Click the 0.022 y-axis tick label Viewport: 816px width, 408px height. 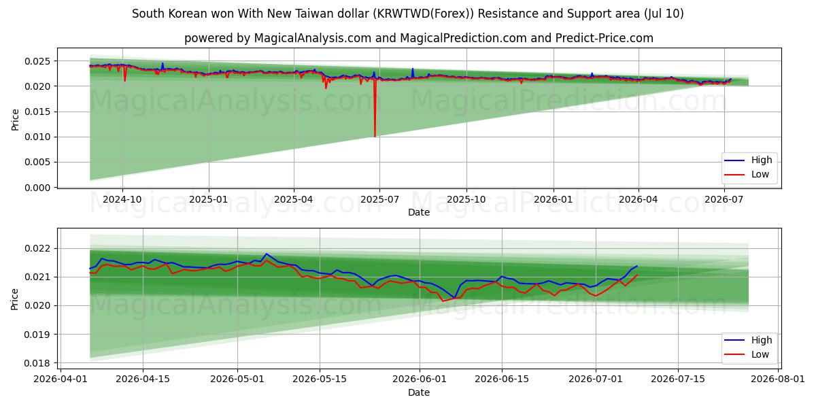tap(38, 248)
